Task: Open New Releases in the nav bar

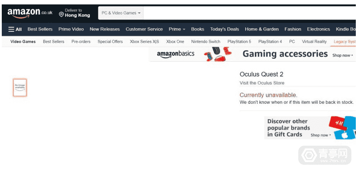Action: point(104,29)
